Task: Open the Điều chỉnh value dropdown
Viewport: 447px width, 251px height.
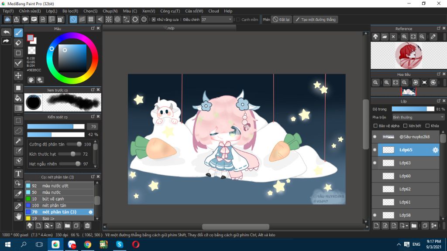Action: (x=230, y=20)
